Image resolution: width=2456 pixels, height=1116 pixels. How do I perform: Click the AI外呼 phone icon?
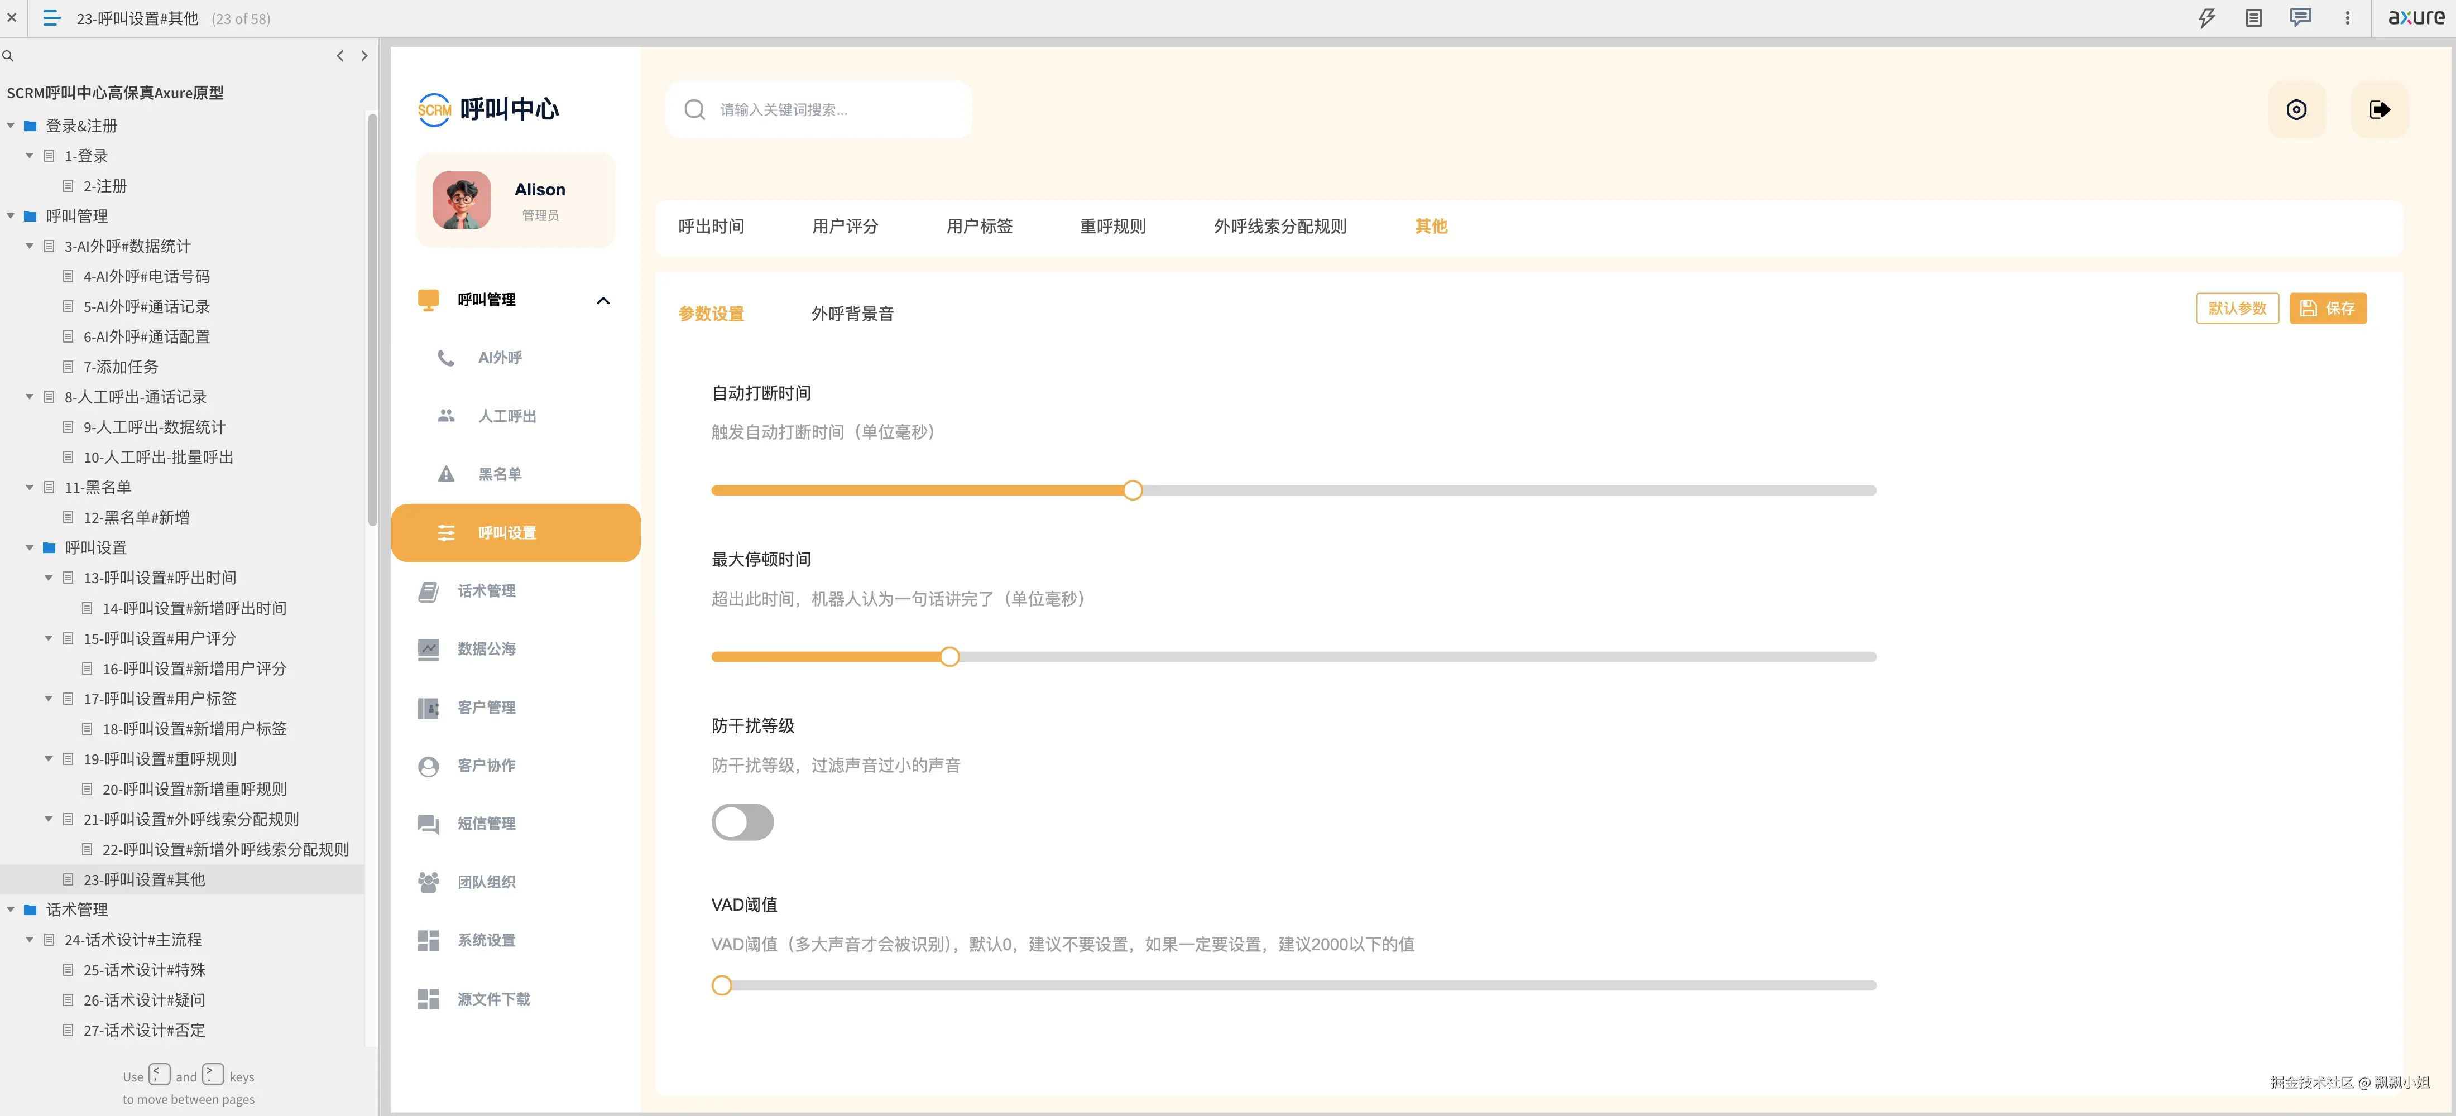coord(446,358)
